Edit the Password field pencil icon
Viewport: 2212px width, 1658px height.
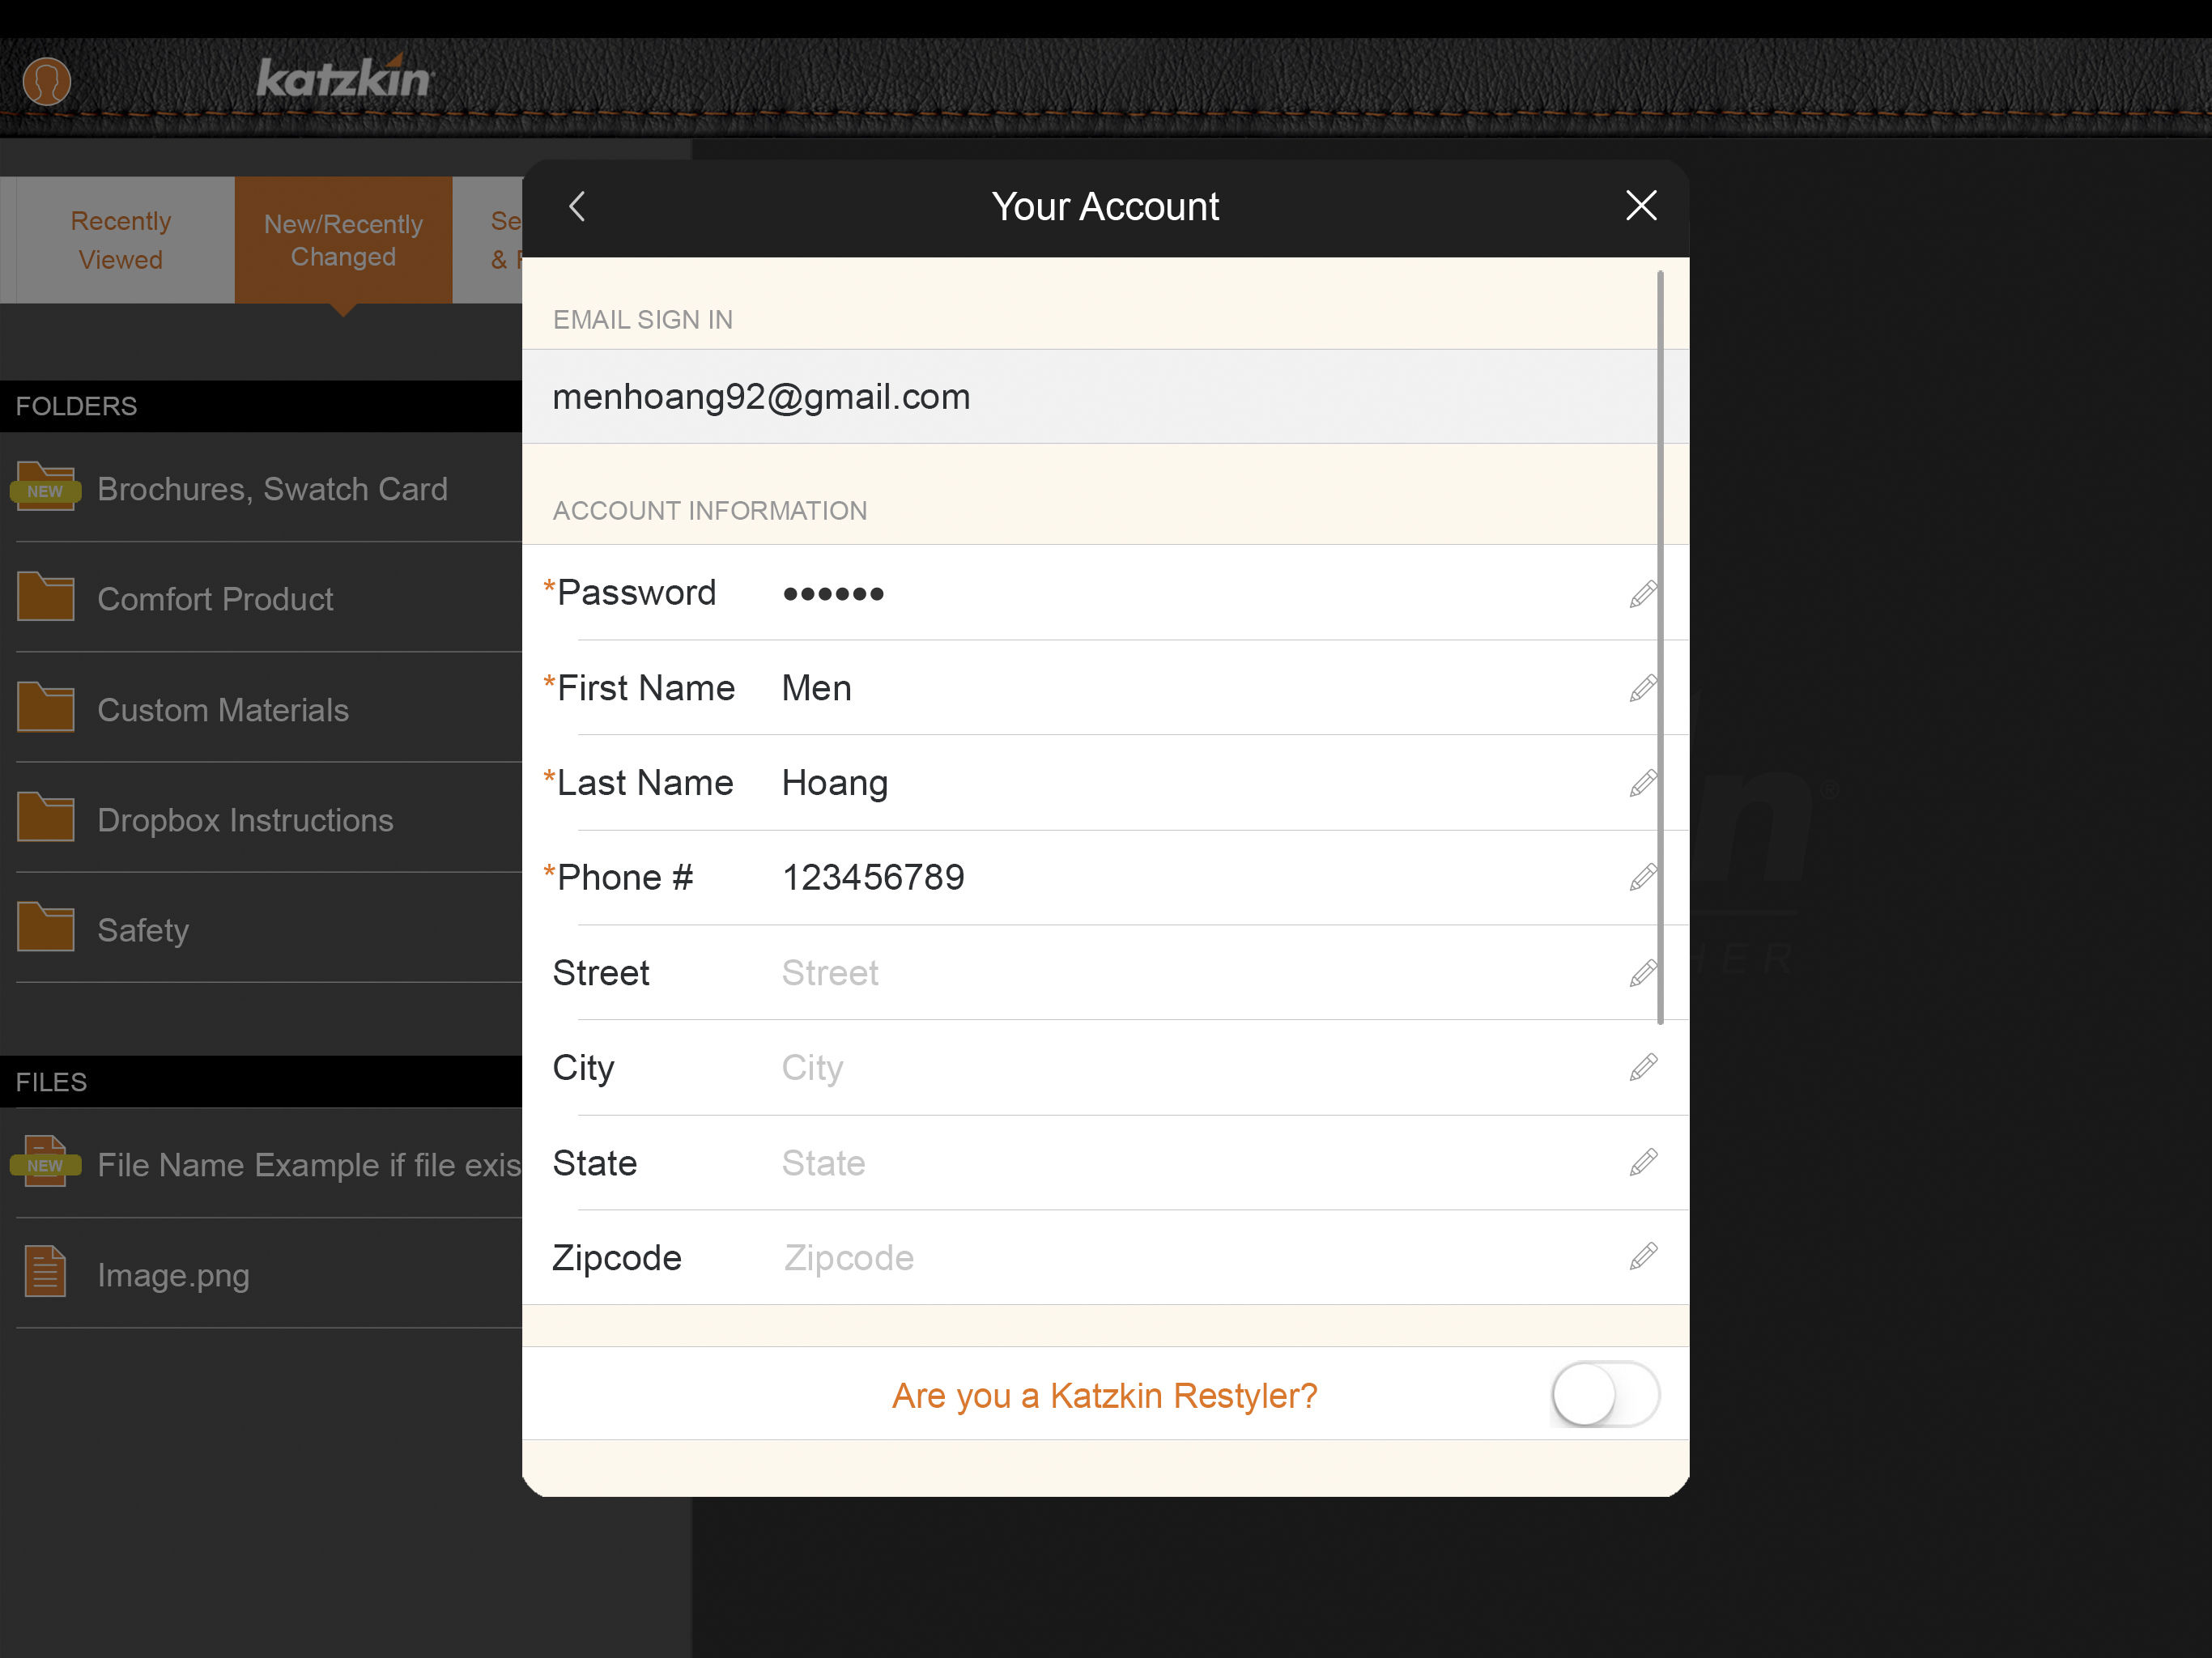click(1643, 594)
